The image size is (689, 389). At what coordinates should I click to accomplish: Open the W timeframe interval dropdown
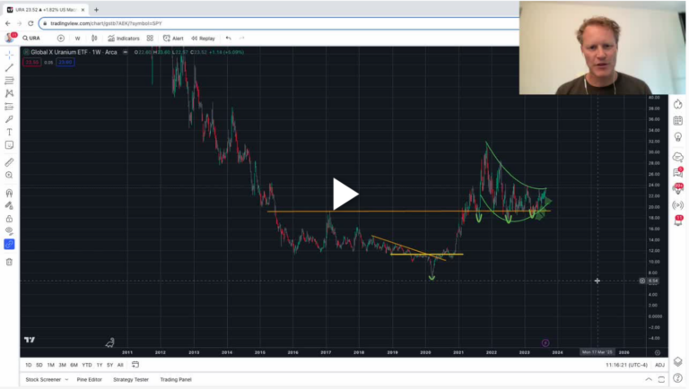(77, 39)
